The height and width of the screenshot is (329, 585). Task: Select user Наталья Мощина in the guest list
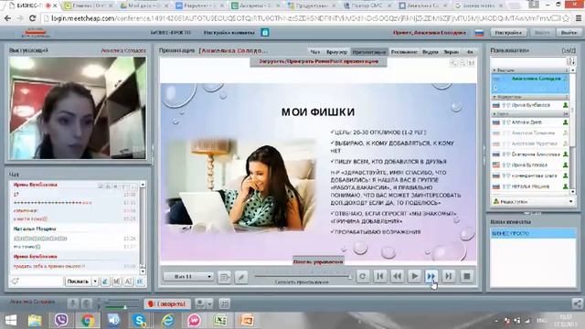click(x=530, y=186)
